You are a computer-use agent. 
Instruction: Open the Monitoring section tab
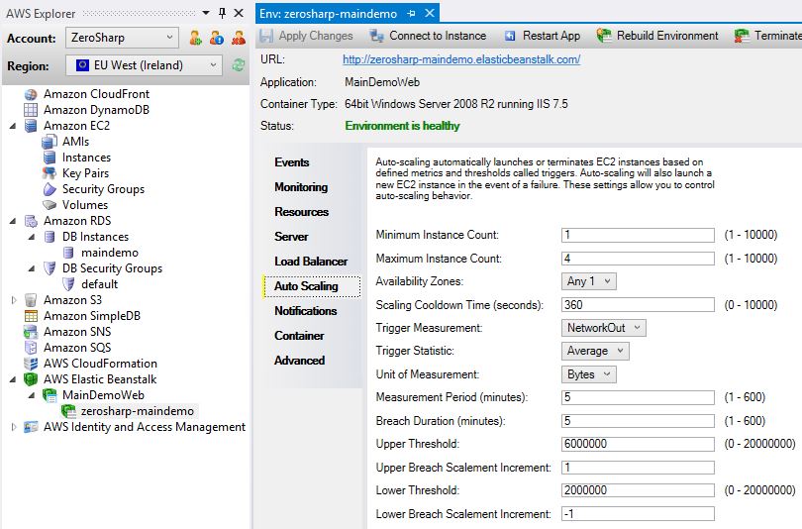coord(301,187)
